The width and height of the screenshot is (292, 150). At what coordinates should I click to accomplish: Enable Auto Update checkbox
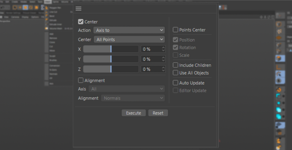tap(176, 83)
